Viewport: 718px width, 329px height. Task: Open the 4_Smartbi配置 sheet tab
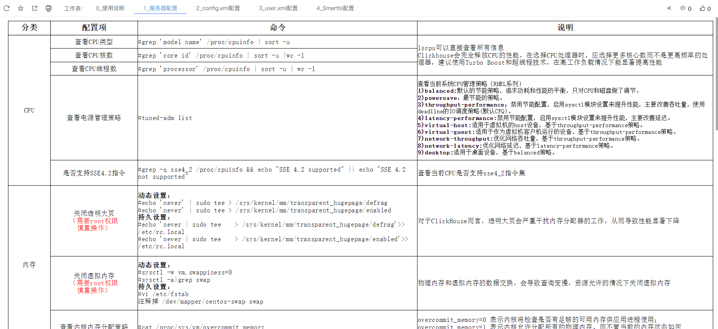335,8
